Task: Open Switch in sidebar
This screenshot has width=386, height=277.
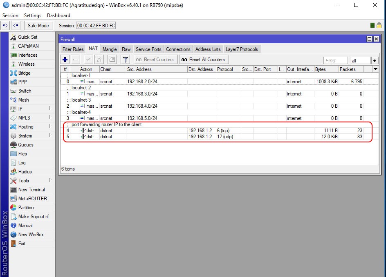Action: [32, 91]
